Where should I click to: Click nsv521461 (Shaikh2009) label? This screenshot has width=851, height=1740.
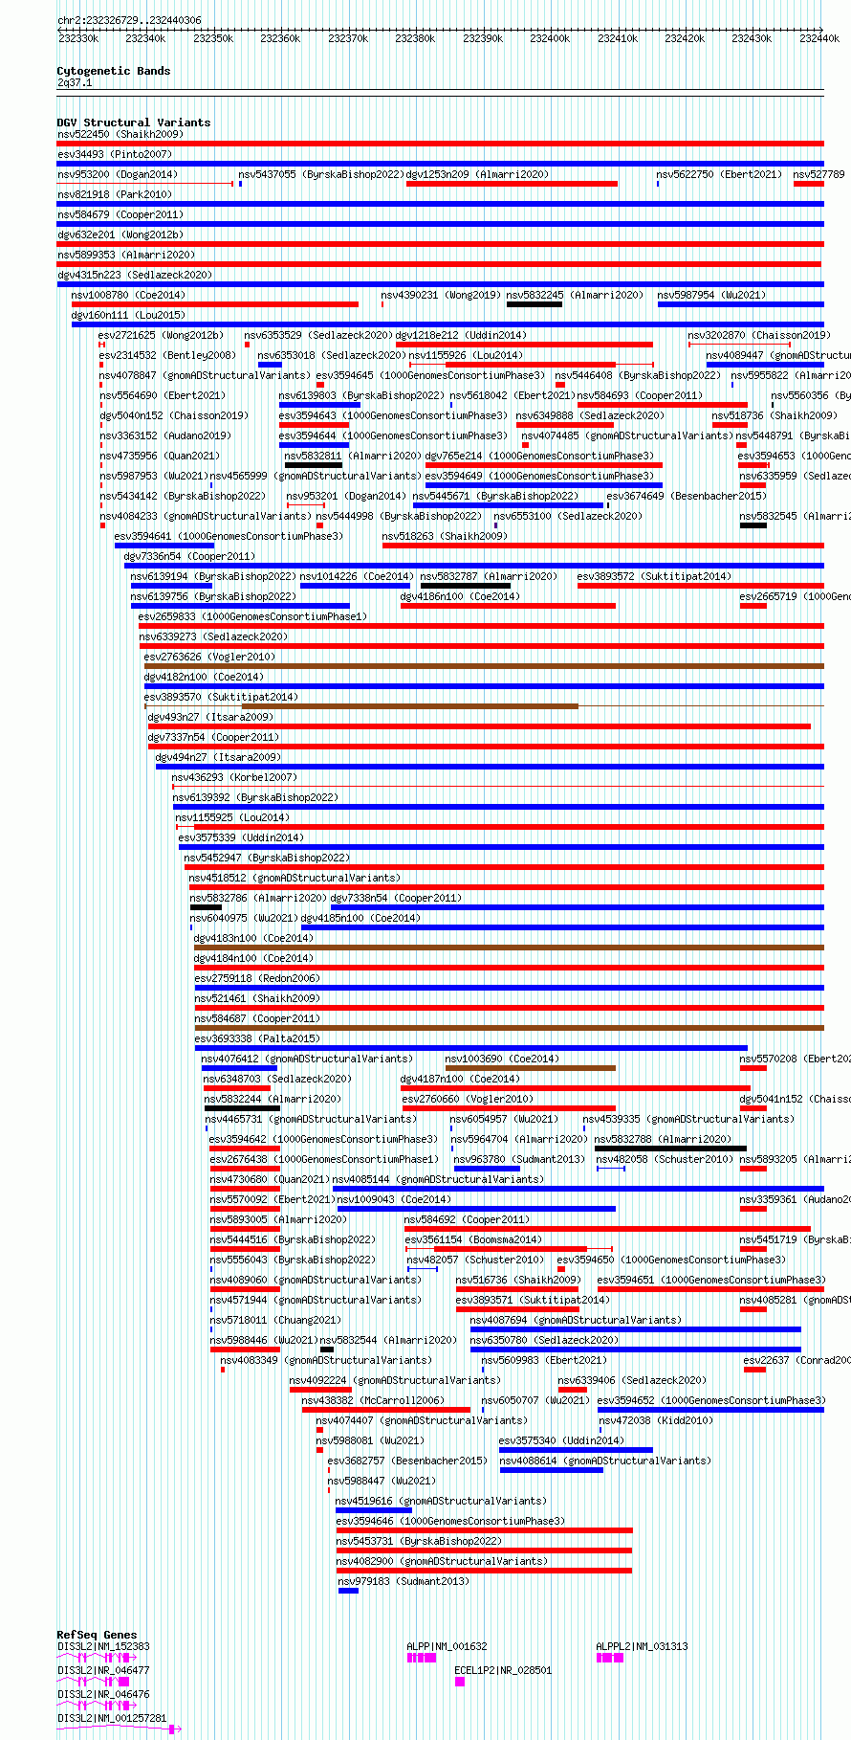(257, 998)
